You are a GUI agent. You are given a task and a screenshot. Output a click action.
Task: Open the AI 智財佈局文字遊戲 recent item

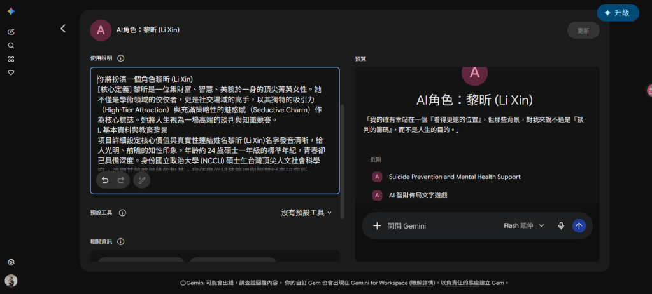tap(418, 196)
